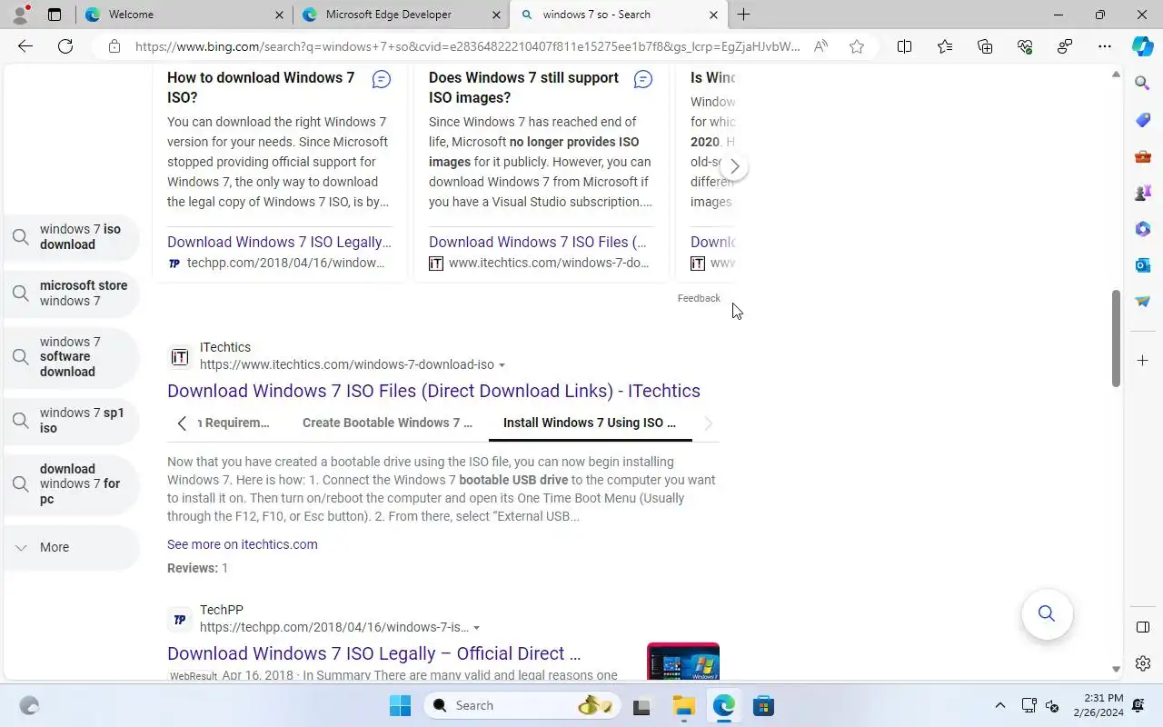Switch to the Welcome tab
Image resolution: width=1163 pixels, height=727 pixels.
coord(184,15)
